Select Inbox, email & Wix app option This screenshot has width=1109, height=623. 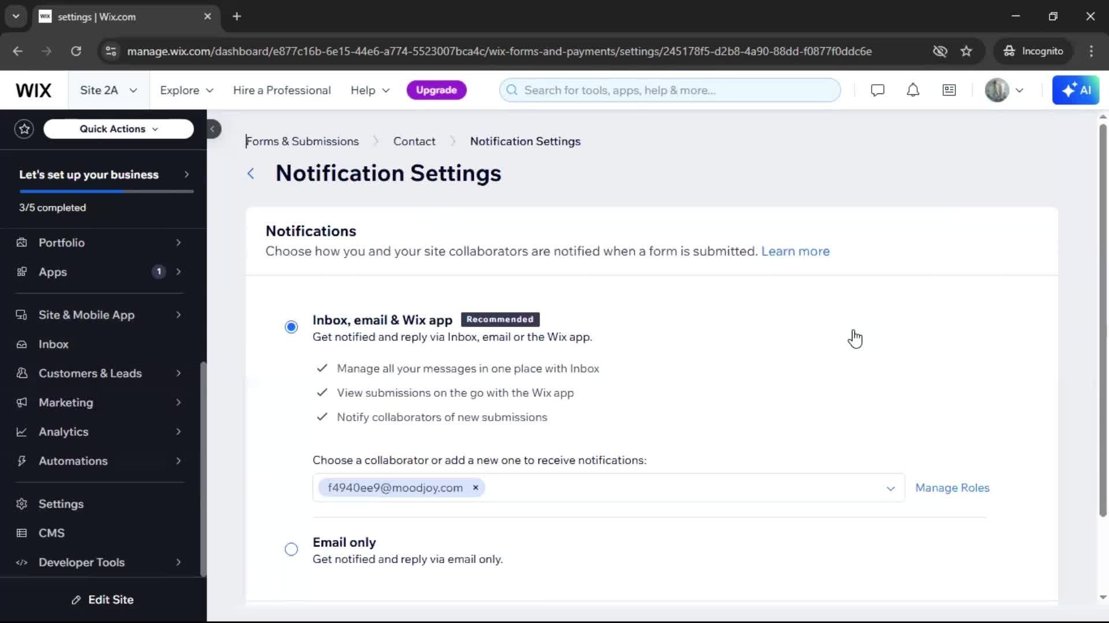point(291,328)
